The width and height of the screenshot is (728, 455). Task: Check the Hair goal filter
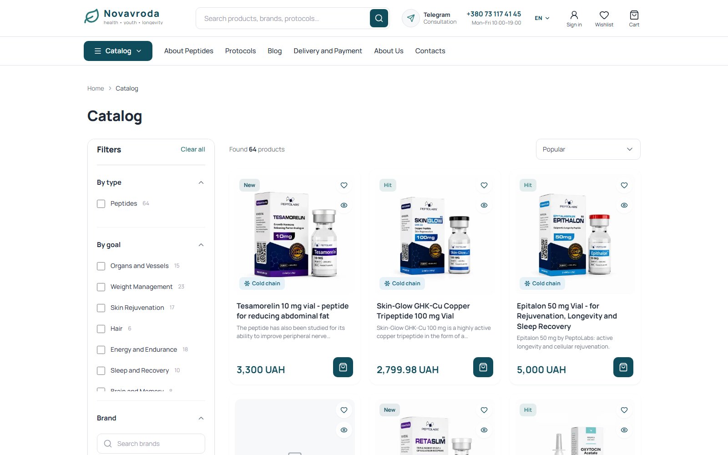pos(101,329)
